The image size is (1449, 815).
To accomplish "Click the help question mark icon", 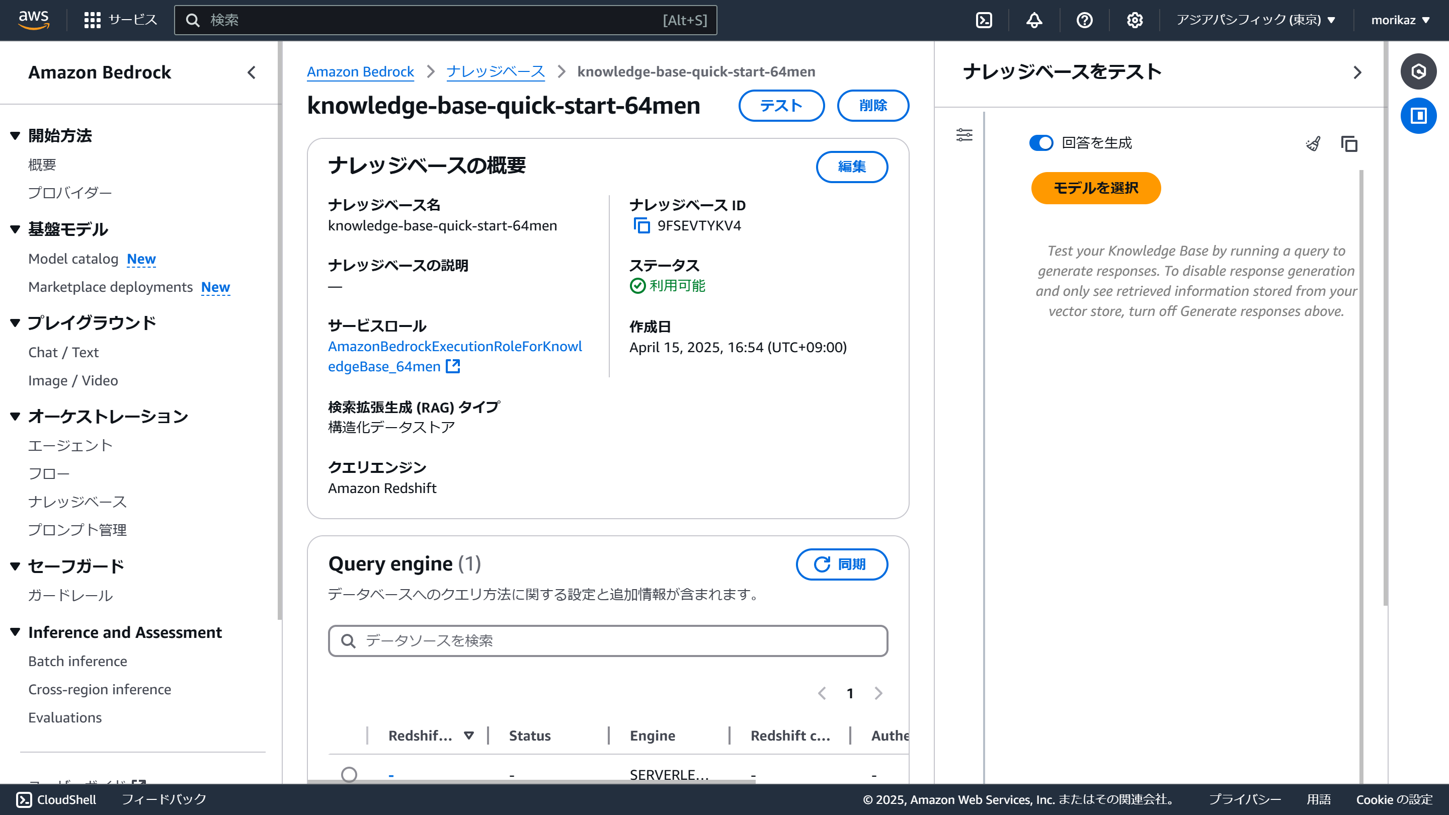I will (1084, 20).
